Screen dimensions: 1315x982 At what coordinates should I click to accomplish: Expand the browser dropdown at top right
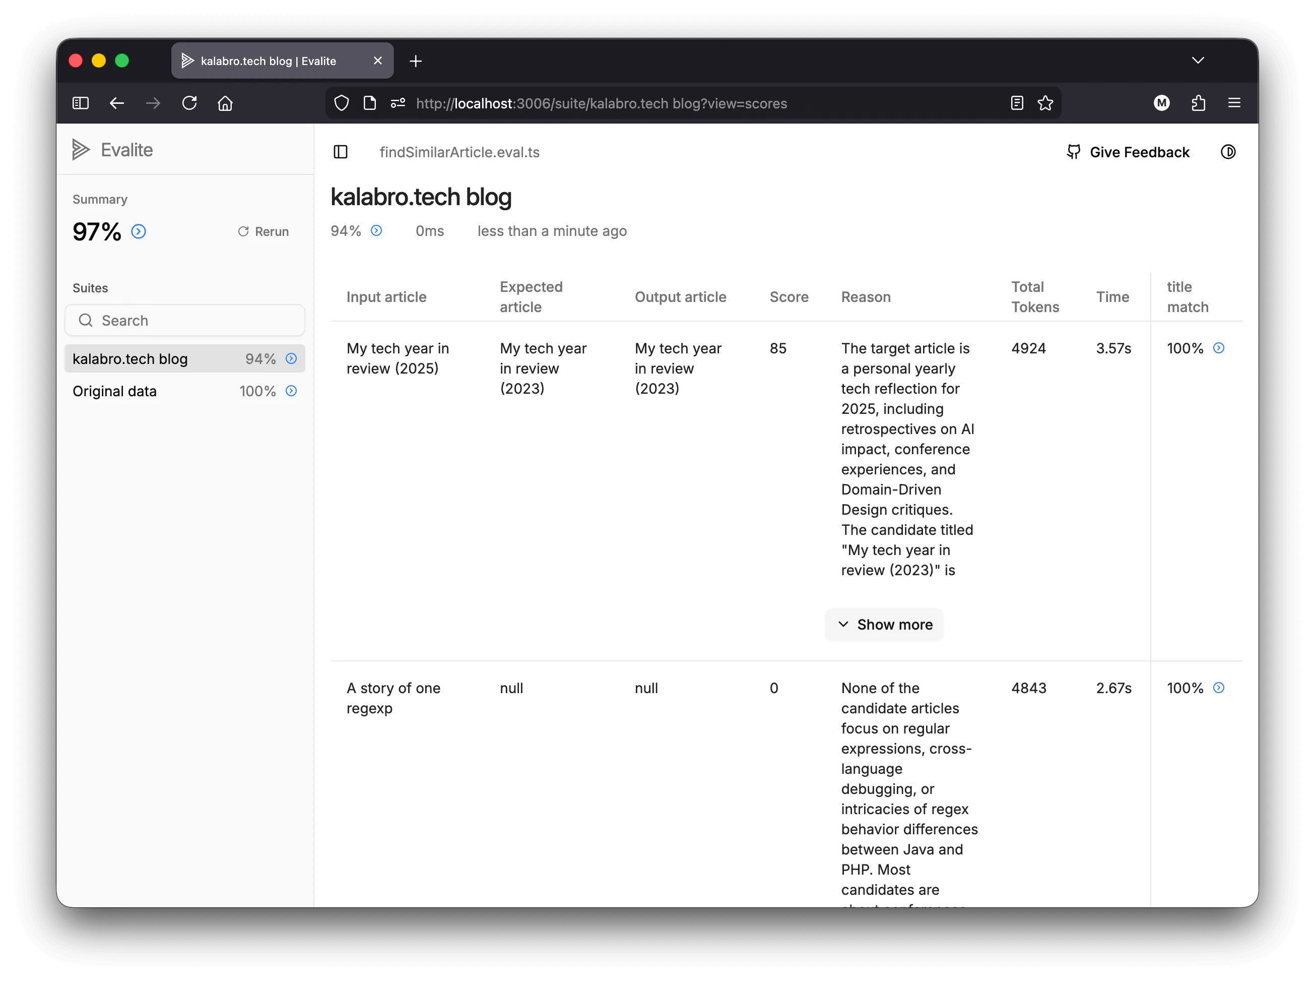coord(1198,60)
